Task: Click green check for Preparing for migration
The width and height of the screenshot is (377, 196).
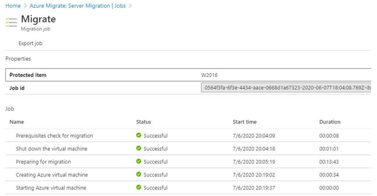Action: click(x=138, y=161)
